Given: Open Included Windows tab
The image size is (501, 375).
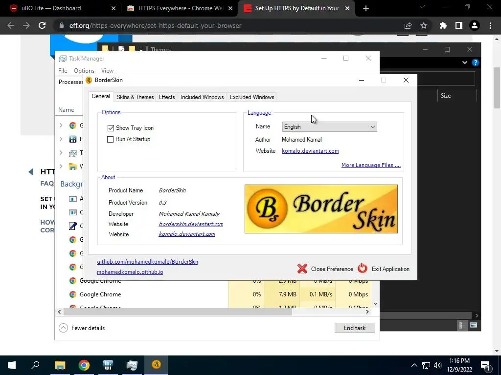Looking at the screenshot, I should [x=202, y=97].
